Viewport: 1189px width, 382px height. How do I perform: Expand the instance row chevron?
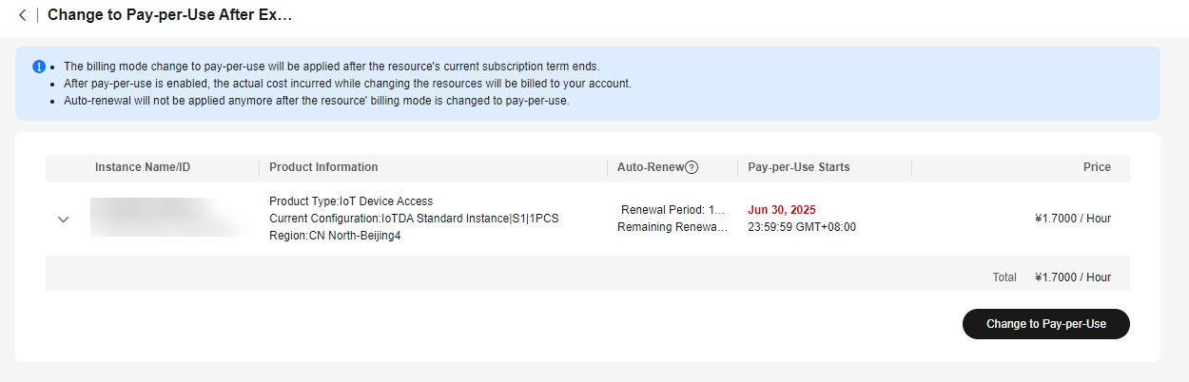coord(64,219)
